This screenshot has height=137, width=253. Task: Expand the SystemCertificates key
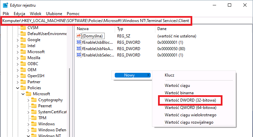28,112
